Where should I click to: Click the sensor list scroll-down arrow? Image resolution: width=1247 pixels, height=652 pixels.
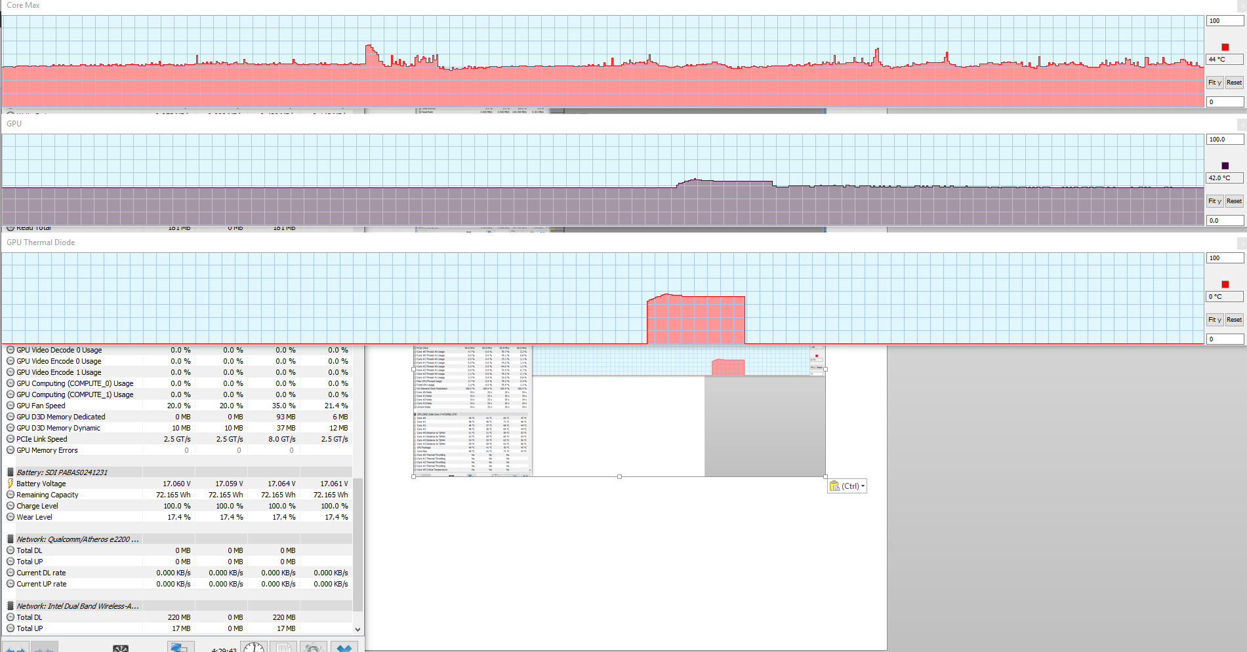(x=358, y=629)
